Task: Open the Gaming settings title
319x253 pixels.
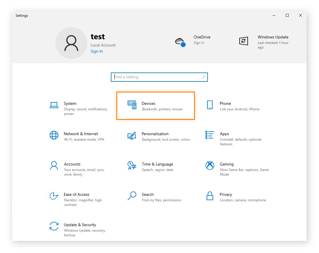Action: pos(227,164)
